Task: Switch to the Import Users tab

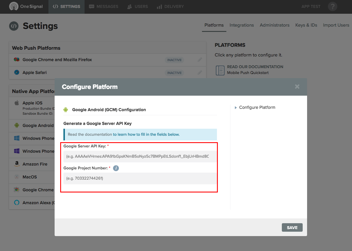Action: 336,25
